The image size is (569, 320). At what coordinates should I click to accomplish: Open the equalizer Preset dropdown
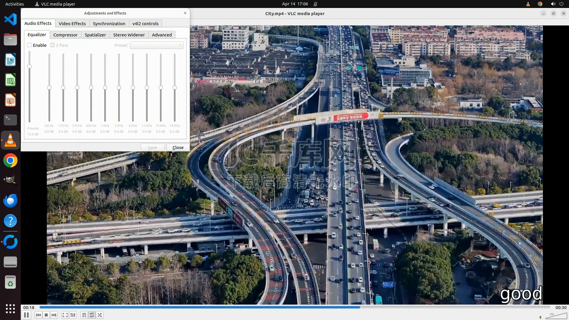(x=156, y=45)
